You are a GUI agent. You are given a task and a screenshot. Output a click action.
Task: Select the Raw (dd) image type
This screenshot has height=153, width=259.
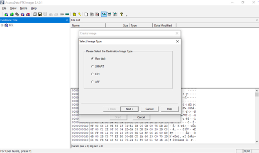[98, 59]
